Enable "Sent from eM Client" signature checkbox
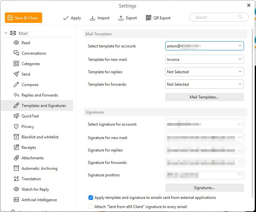 point(91,207)
